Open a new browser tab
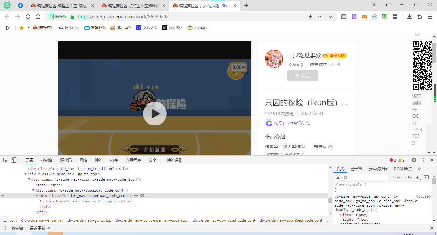The height and width of the screenshot is (235, 437). (x=246, y=5)
